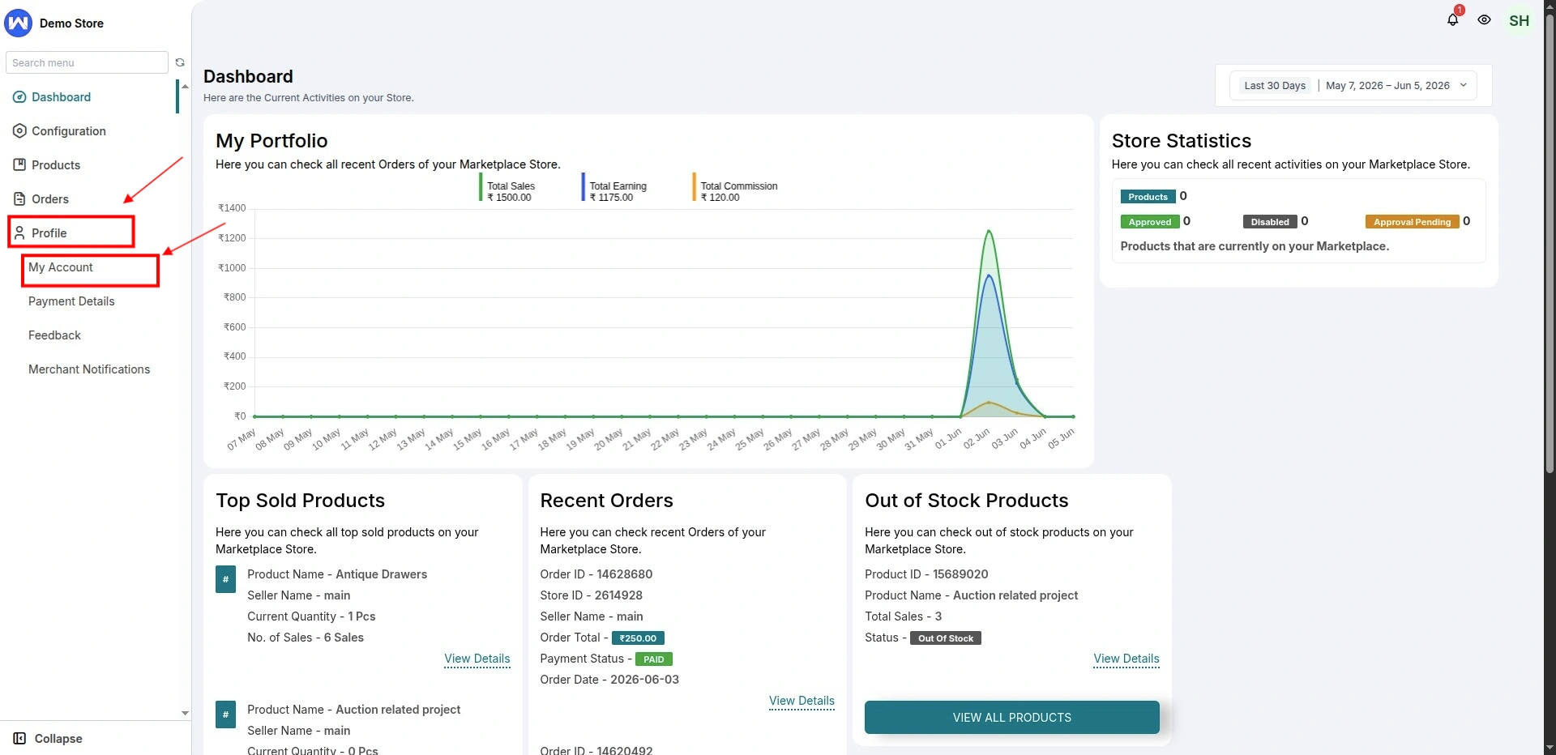Click the Dashboard page heading

(248, 76)
